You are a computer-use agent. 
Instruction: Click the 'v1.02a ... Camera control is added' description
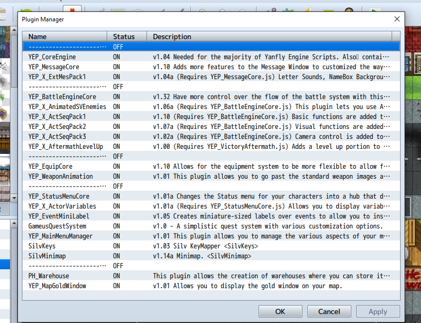[271, 136]
